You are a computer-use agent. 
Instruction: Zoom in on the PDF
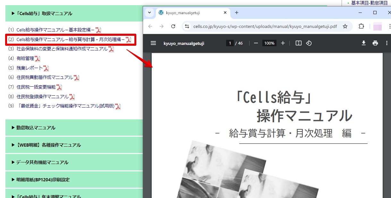tap(283, 43)
